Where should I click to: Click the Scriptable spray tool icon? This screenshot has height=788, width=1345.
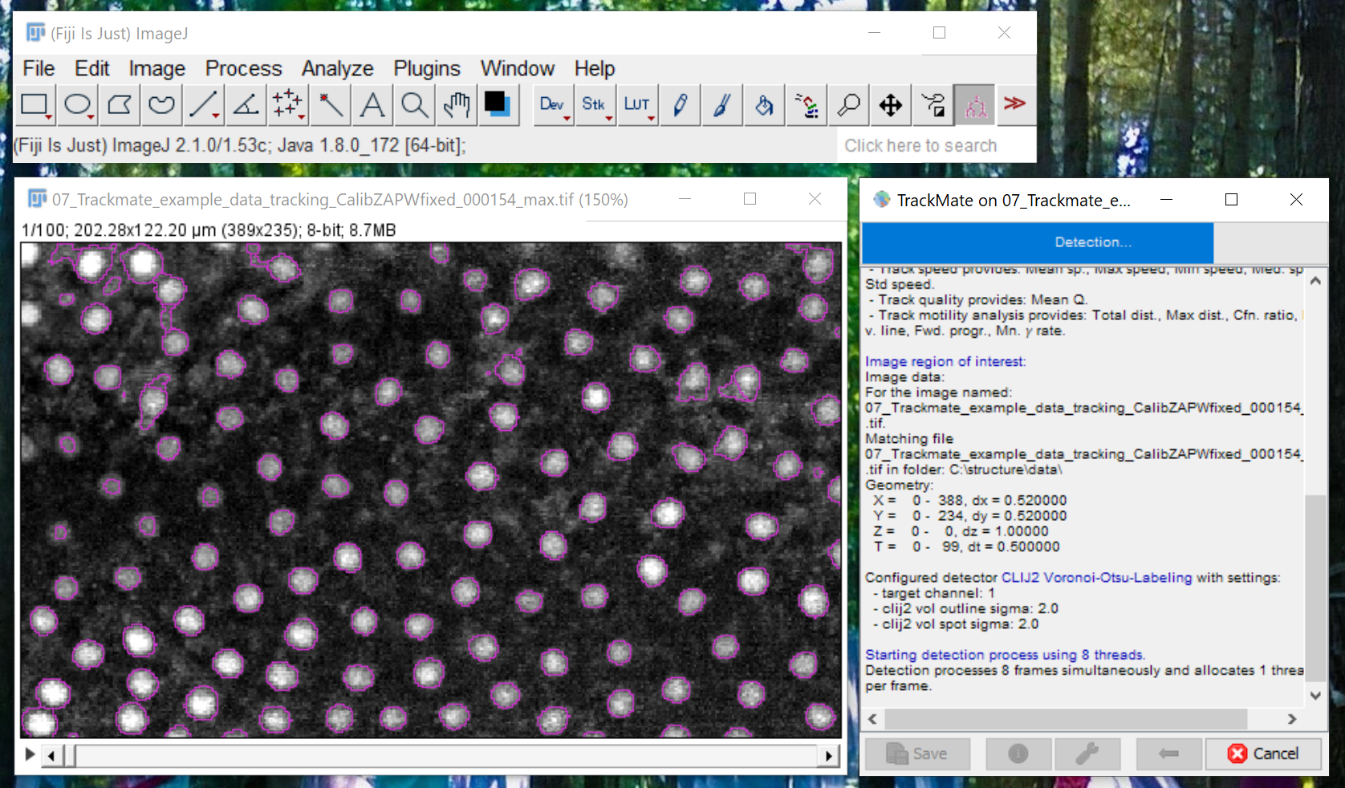(807, 105)
